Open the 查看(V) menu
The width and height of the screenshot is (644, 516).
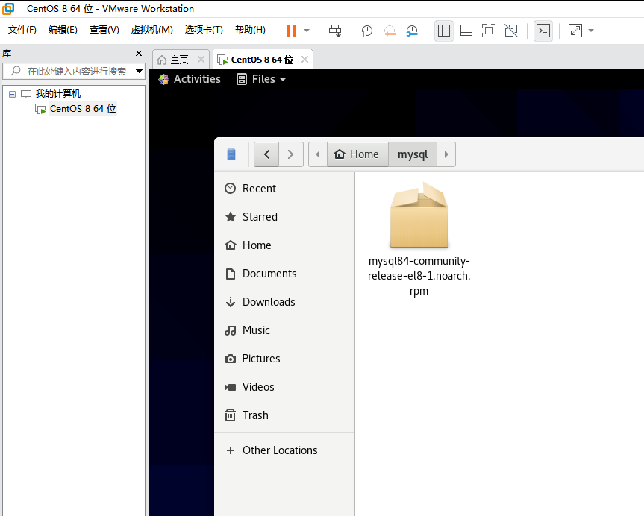(x=104, y=30)
